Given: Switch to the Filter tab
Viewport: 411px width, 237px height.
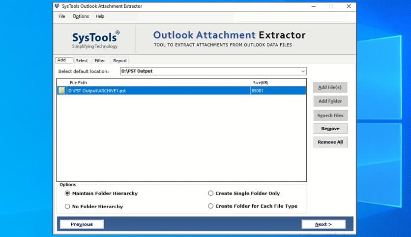Looking at the screenshot, I should [x=100, y=61].
